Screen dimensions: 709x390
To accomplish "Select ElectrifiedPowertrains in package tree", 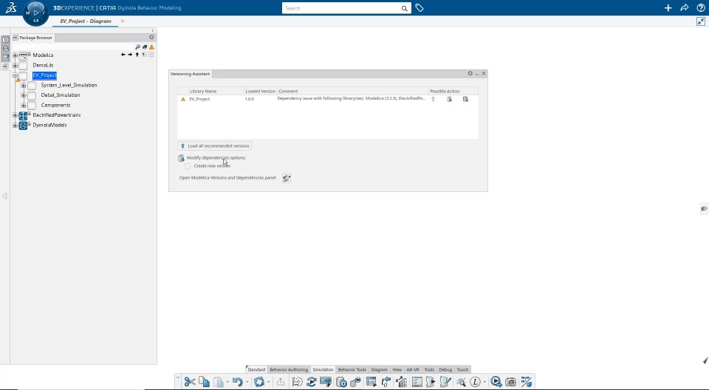I will [57, 115].
